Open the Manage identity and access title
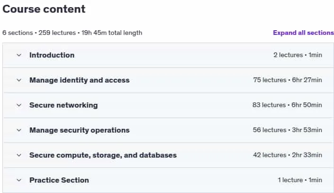 pos(80,80)
